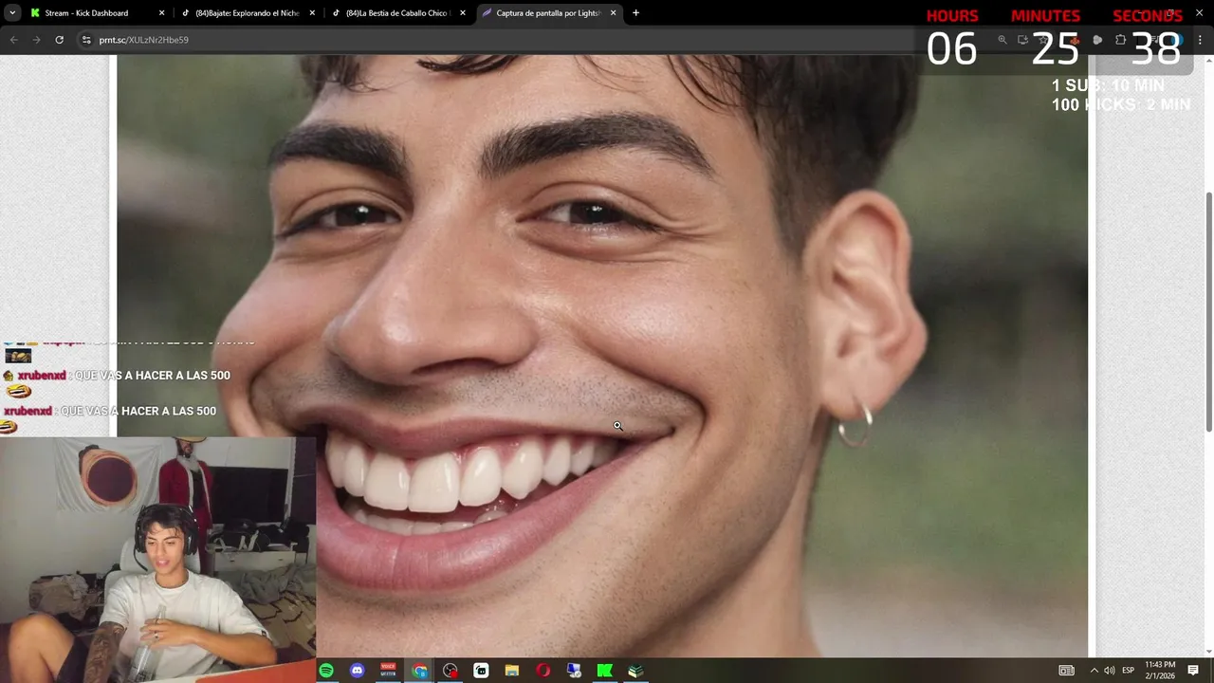The image size is (1214, 683).
Task: Expand the tab search dropdown
Action: [11, 13]
